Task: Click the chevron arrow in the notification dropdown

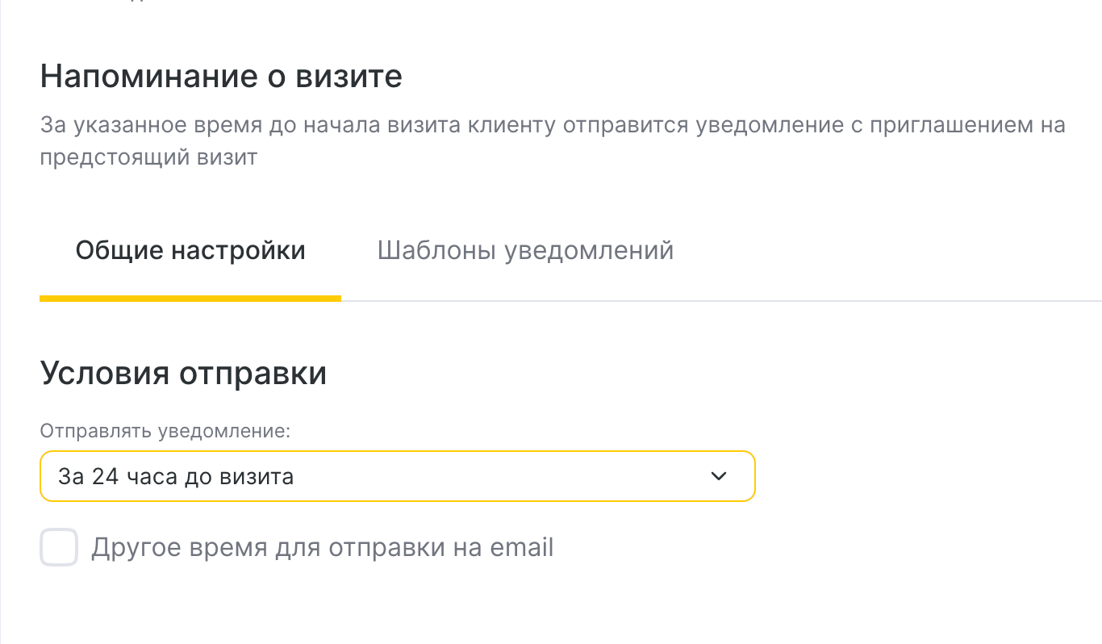Action: click(718, 476)
